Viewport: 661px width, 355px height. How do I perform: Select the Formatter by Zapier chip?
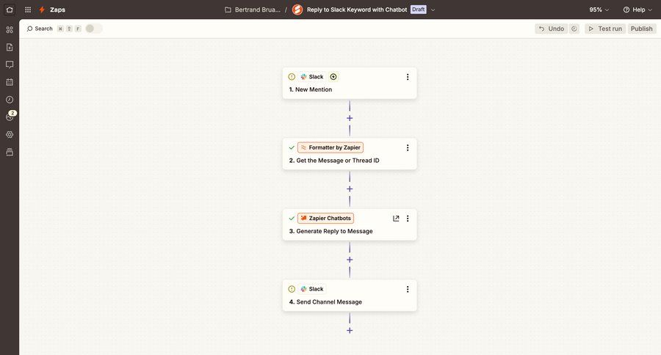coord(330,147)
